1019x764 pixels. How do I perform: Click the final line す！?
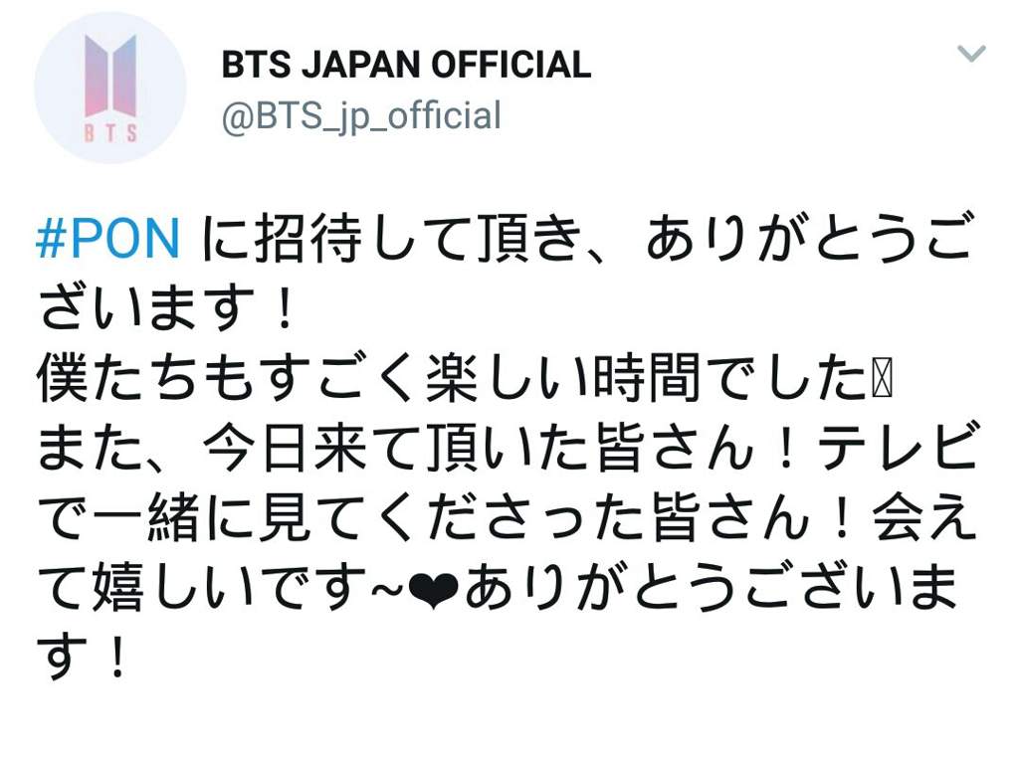[x=84, y=658]
